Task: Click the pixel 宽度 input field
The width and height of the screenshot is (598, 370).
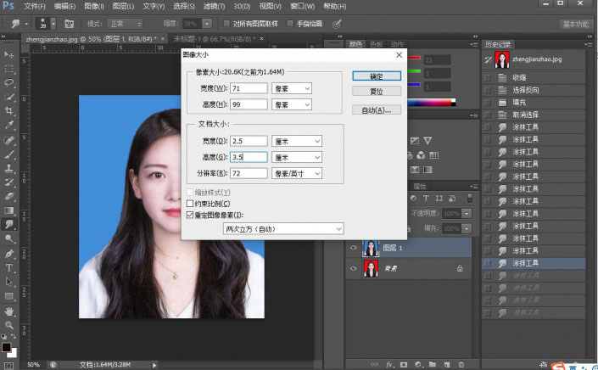Action: 249,88
